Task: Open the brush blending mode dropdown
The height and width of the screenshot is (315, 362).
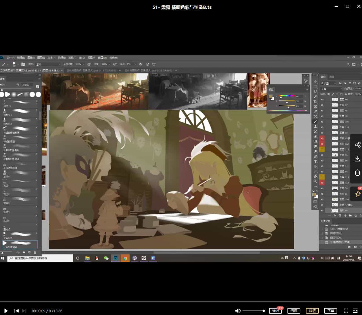Action: [48, 64]
